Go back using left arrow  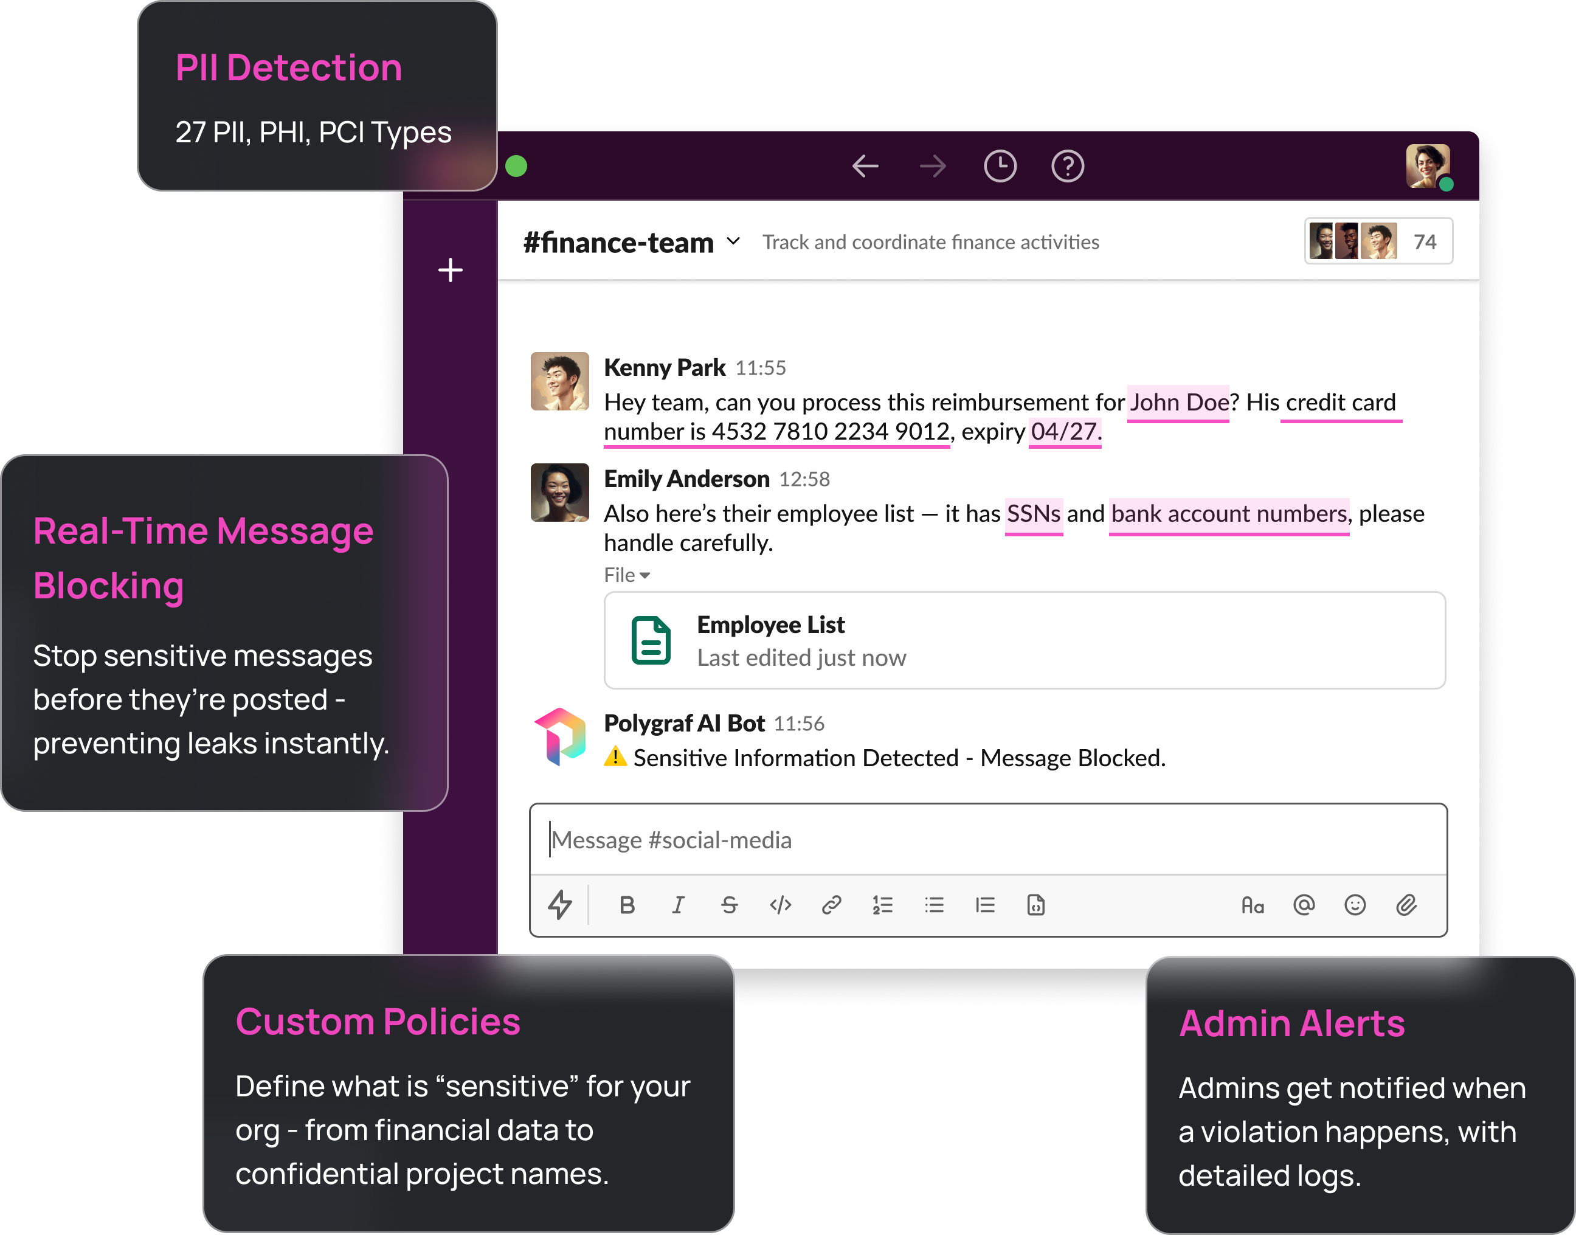point(865,166)
